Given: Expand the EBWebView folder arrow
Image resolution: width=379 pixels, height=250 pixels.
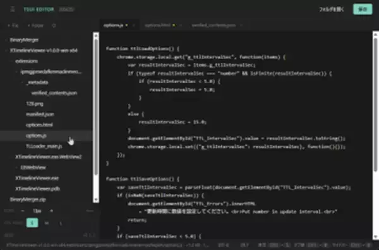Looking at the screenshot, I should pyautogui.click(x=17, y=168).
